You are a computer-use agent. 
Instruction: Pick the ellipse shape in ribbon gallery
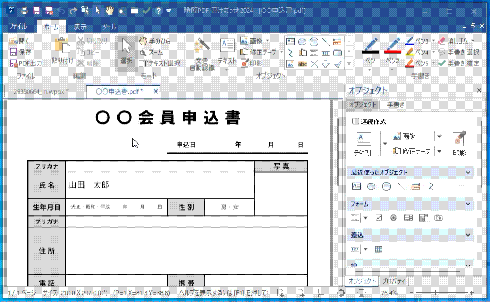(302, 42)
